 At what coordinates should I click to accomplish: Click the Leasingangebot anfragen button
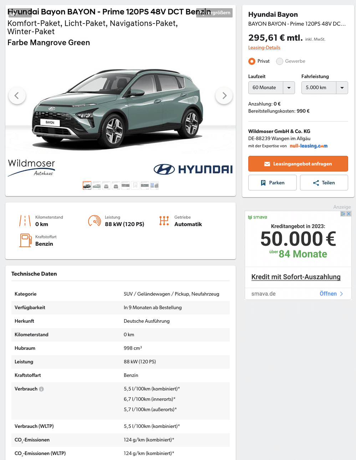(x=298, y=164)
